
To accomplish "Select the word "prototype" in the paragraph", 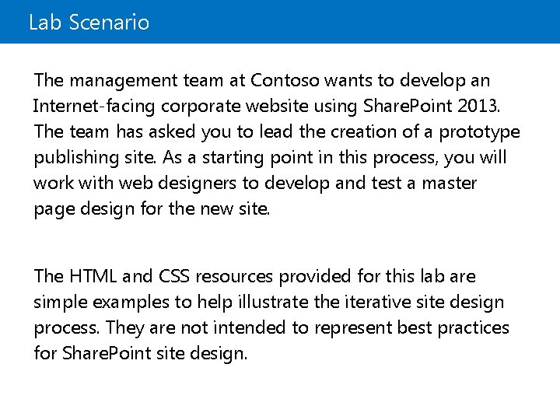I will (x=479, y=132).
